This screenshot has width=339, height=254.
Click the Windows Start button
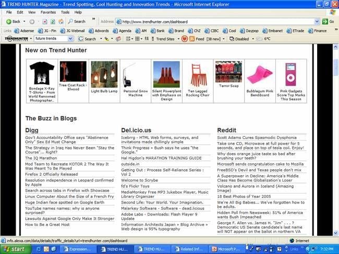15,249
